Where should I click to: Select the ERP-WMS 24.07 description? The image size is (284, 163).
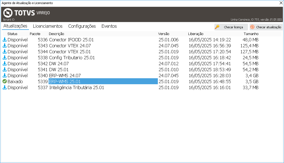[x=65, y=75]
